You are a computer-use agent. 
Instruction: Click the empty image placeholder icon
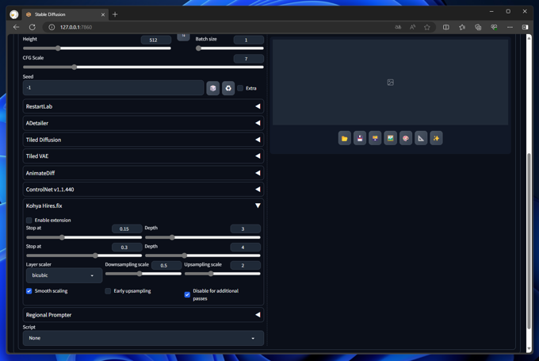tap(391, 83)
